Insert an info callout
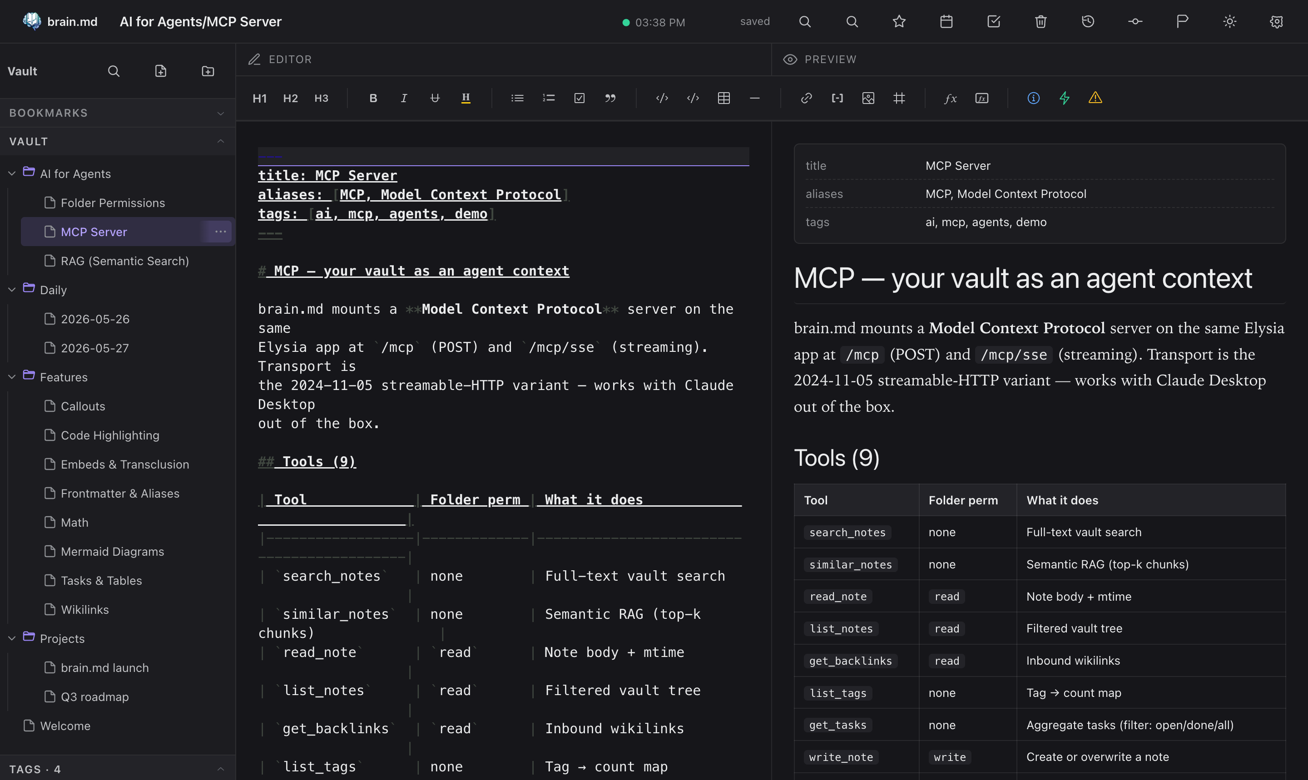Image resolution: width=1308 pixels, height=780 pixels. (x=1034, y=98)
